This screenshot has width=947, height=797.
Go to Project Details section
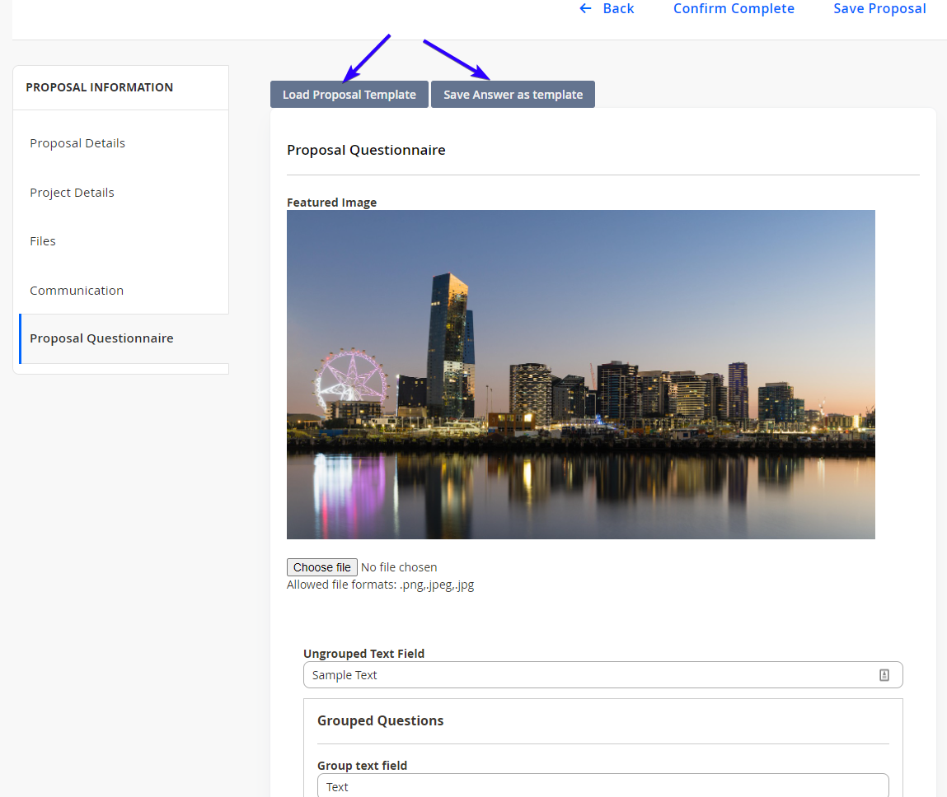pos(72,193)
